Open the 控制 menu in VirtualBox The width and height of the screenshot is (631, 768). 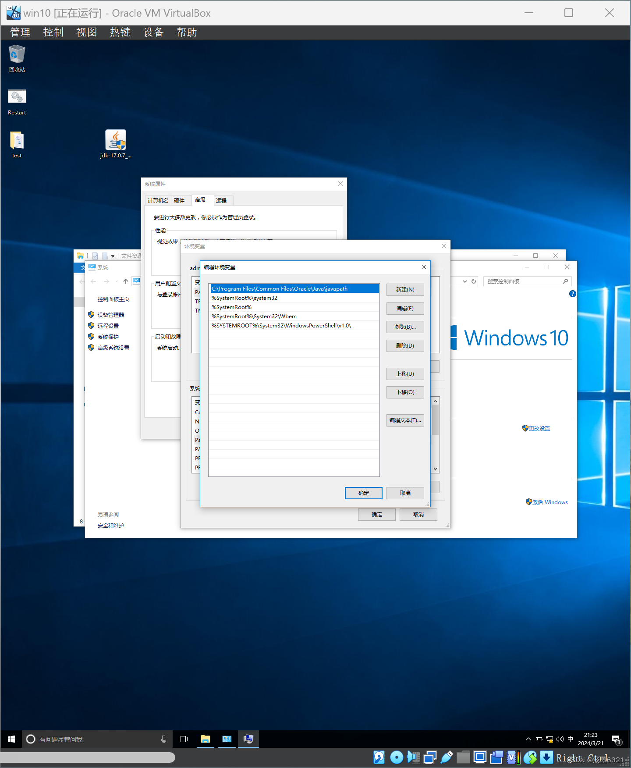click(53, 32)
